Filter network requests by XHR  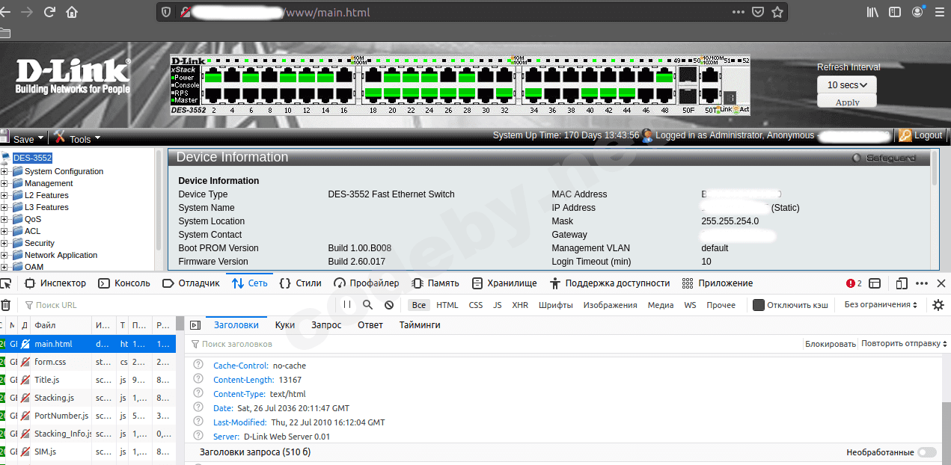tap(520, 305)
